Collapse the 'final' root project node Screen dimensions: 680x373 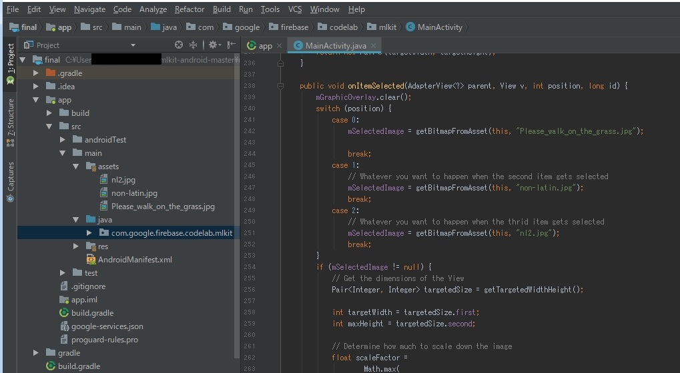click(x=23, y=60)
